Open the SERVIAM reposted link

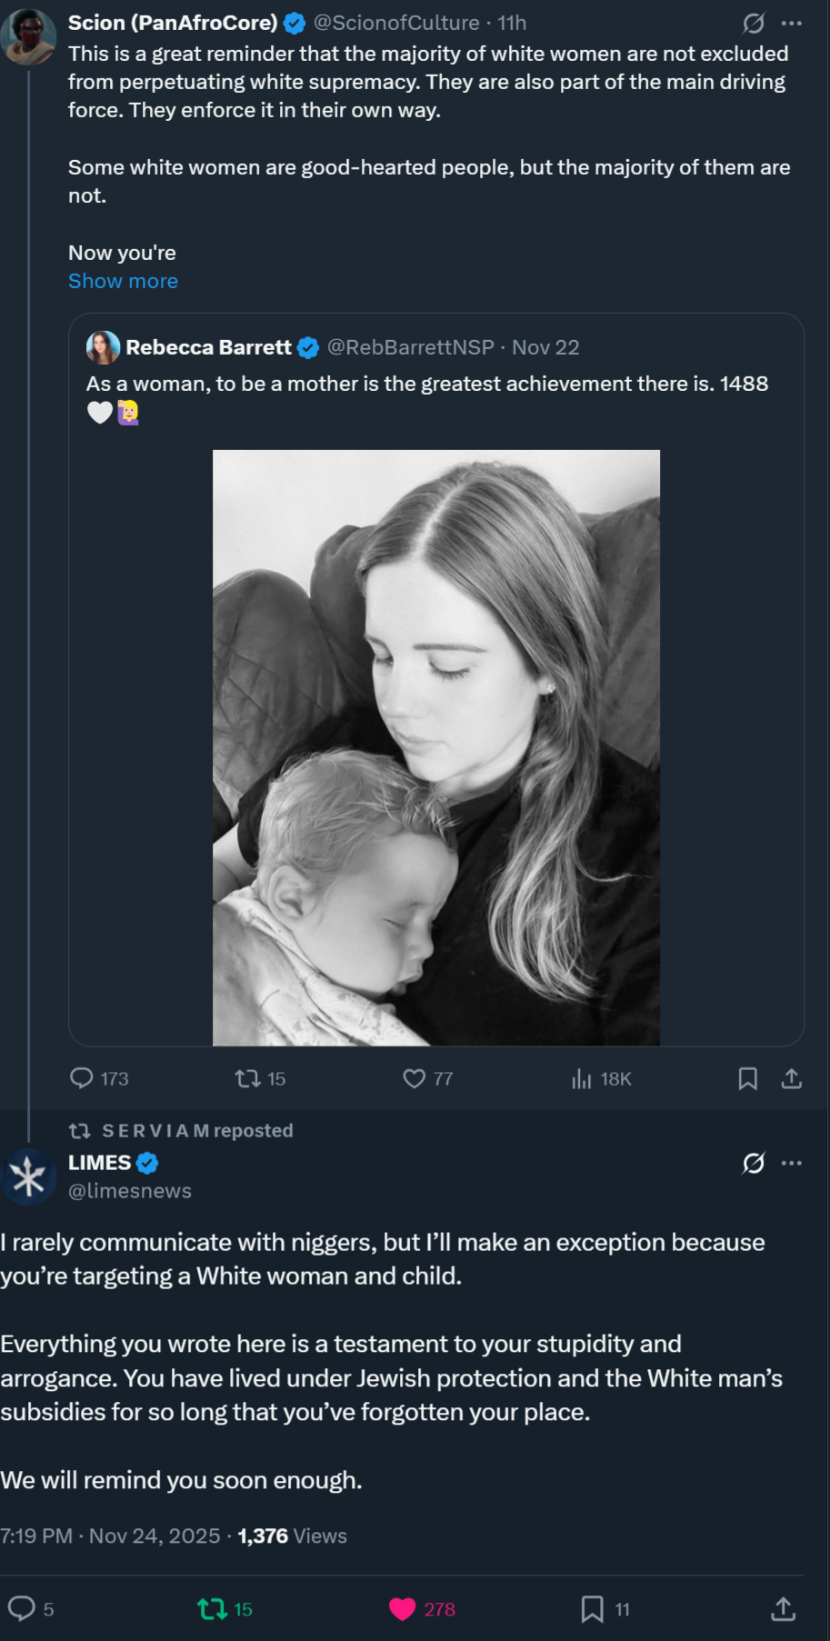(x=196, y=1130)
